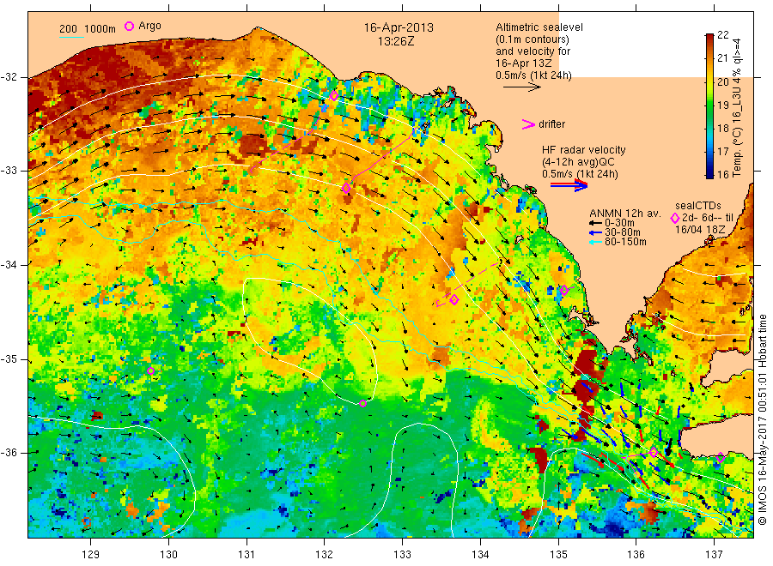Click '0.5m/s (1kt 24h)' under Altimetric sealevel
This screenshot has width=773, height=566.
click(x=533, y=75)
